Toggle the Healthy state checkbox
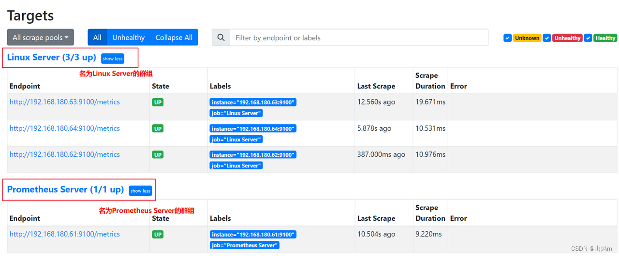Image resolution: width=619 pixels, height=256 pixels. [588, 38]
